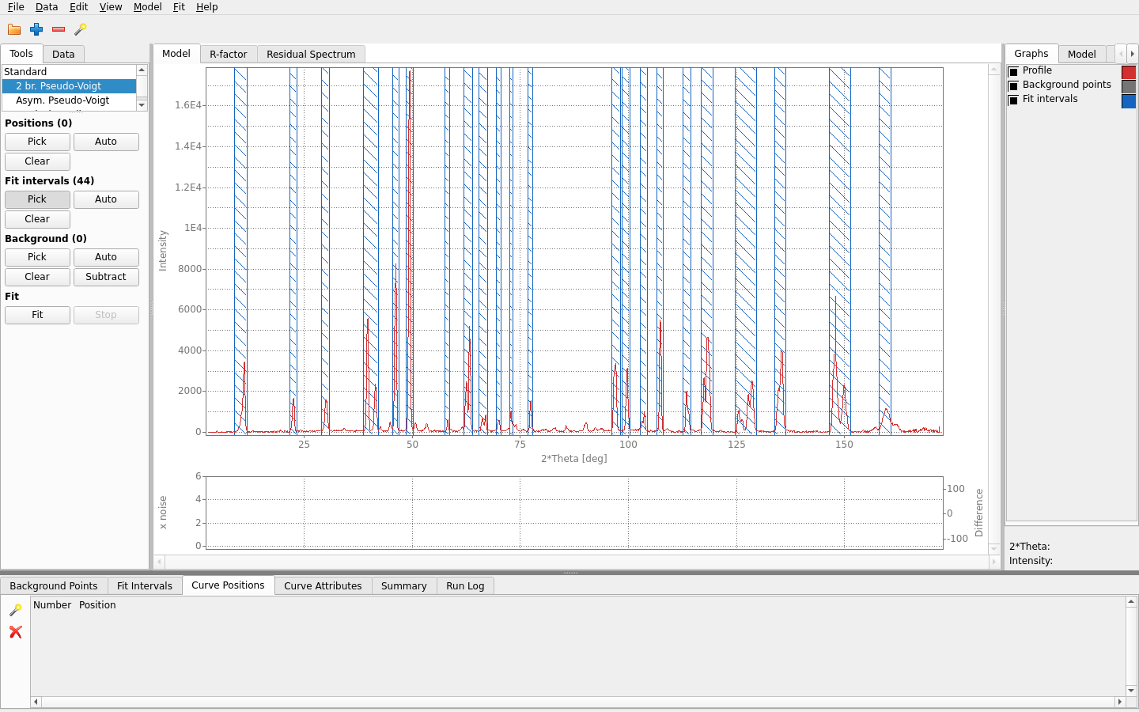Click Pick button under Fit intervals
The height and width of the screenshot is (712, 1139).
[37, 199]
